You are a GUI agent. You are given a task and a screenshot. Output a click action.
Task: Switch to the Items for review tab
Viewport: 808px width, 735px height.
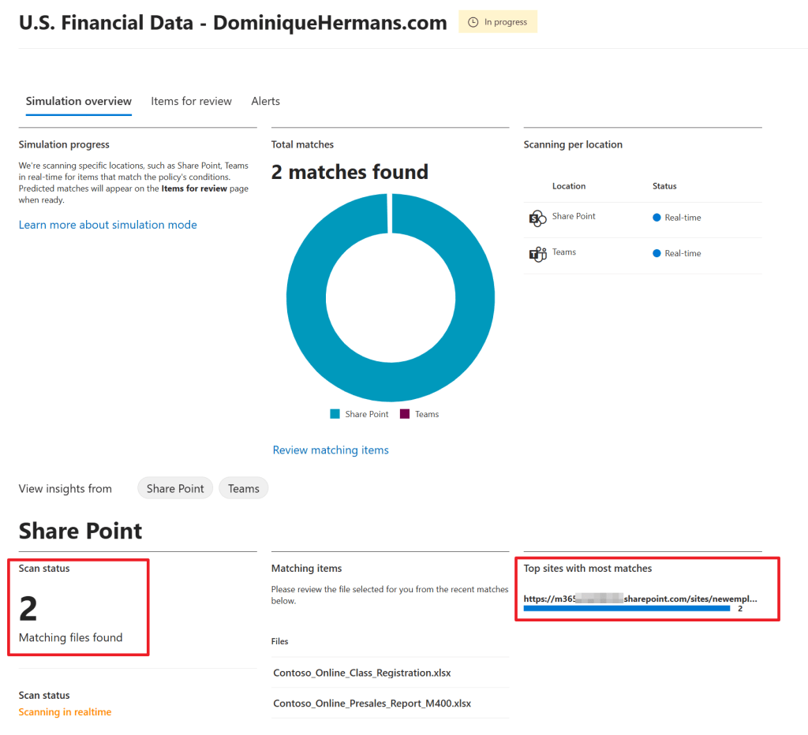coord(191,101)
